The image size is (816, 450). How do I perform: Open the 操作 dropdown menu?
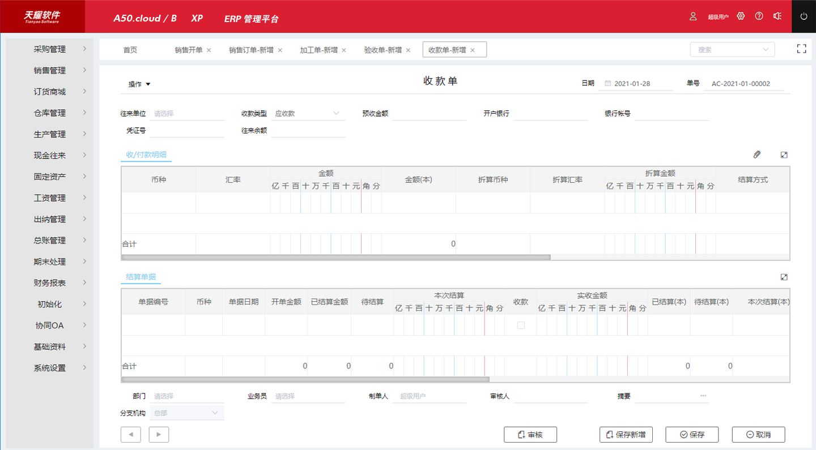[x=139, y=84]
